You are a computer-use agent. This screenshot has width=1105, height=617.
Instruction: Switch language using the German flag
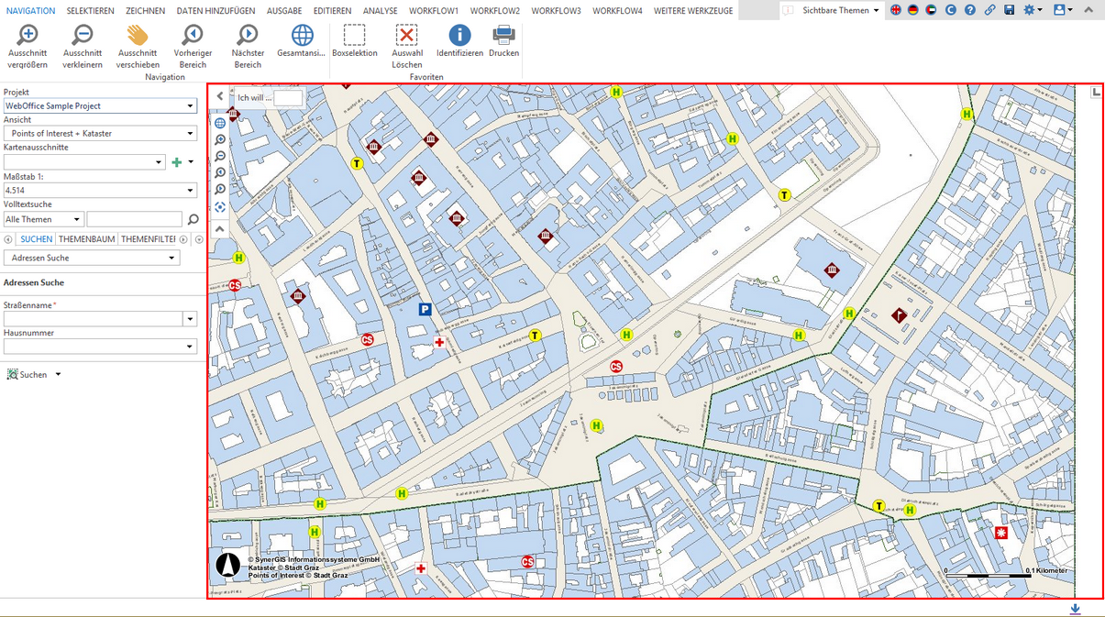pyautogui.click(x=912, y=10)
